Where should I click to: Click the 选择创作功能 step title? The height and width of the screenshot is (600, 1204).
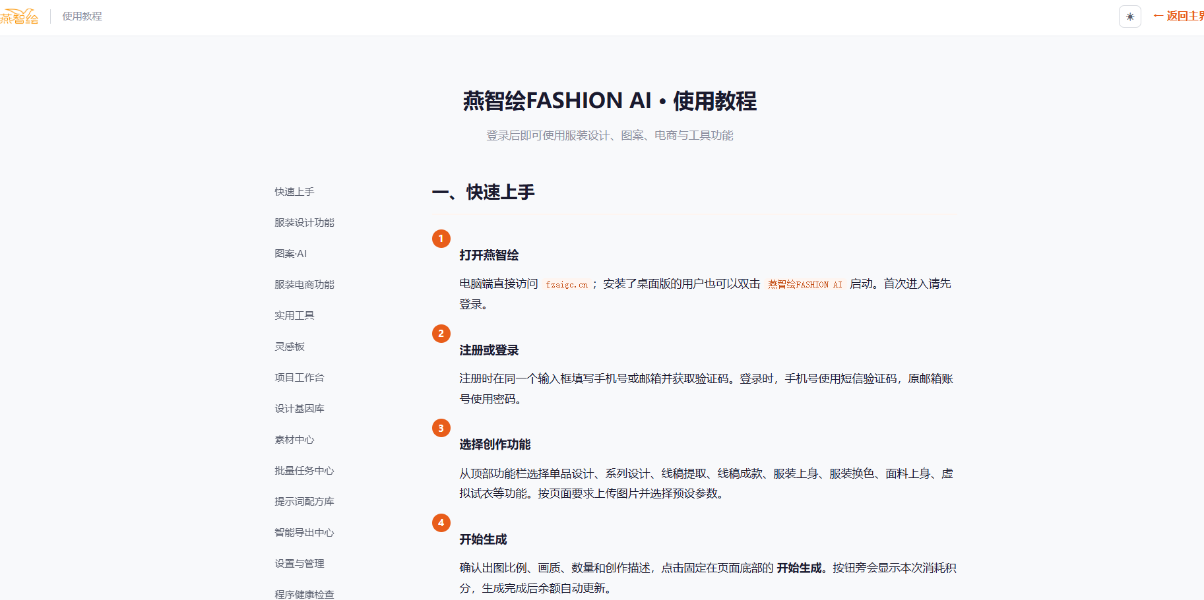495,444
